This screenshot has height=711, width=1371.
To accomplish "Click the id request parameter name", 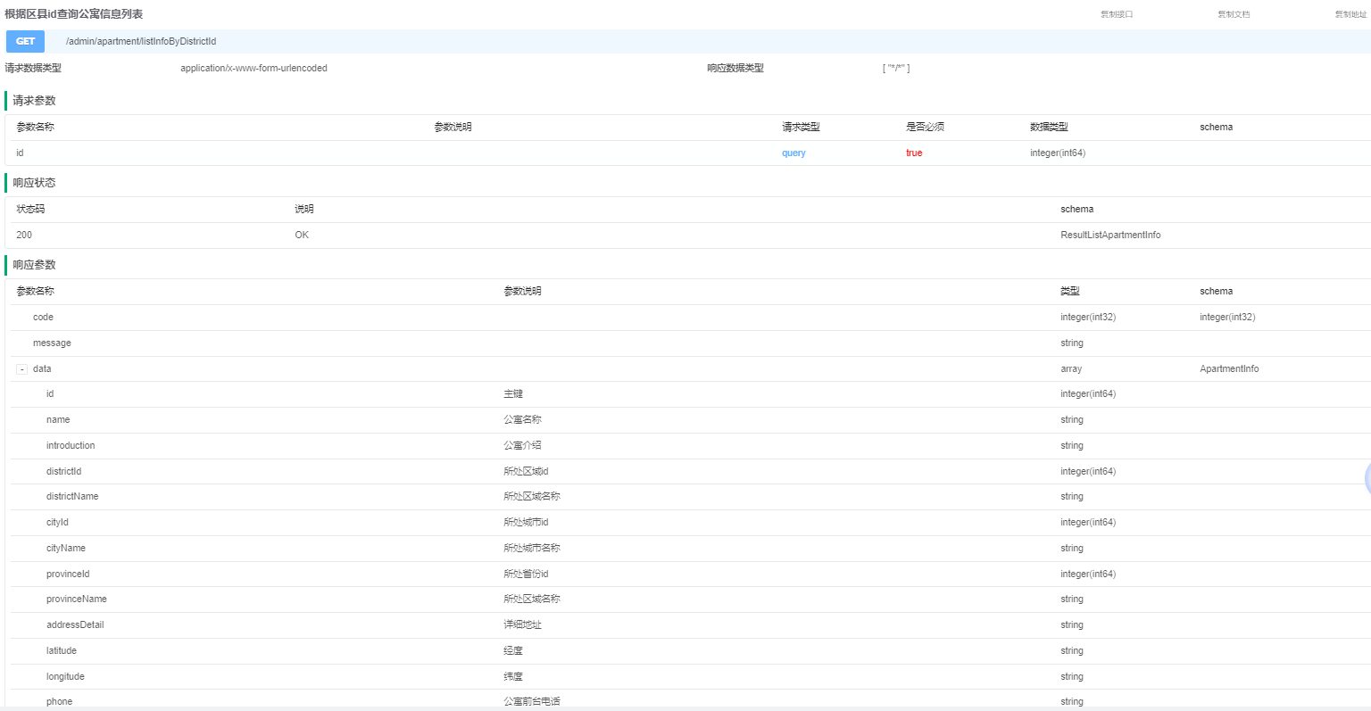I will click(20, 153).
